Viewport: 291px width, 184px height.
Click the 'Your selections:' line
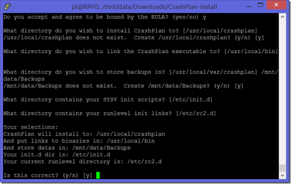[32, 128]
